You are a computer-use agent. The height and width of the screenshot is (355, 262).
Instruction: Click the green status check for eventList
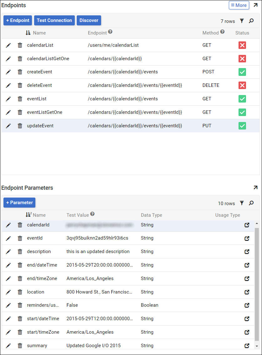coord(242,99)
